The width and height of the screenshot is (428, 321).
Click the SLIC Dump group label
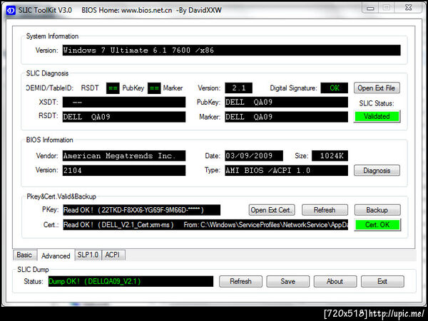pyautogui.click(x=33, y=270)
